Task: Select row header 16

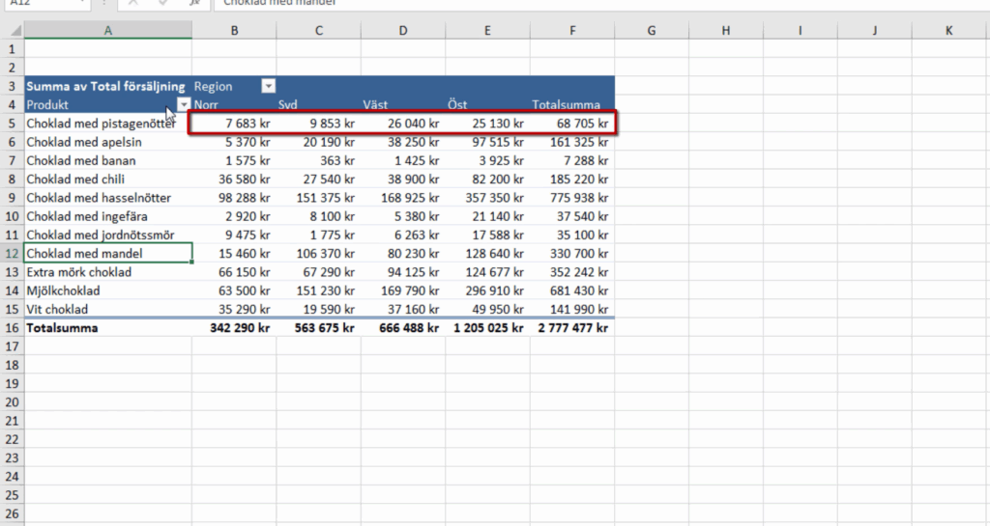Action: click(11, 328)
